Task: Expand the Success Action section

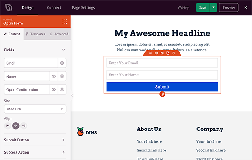Action: click(x=35, y=152)
